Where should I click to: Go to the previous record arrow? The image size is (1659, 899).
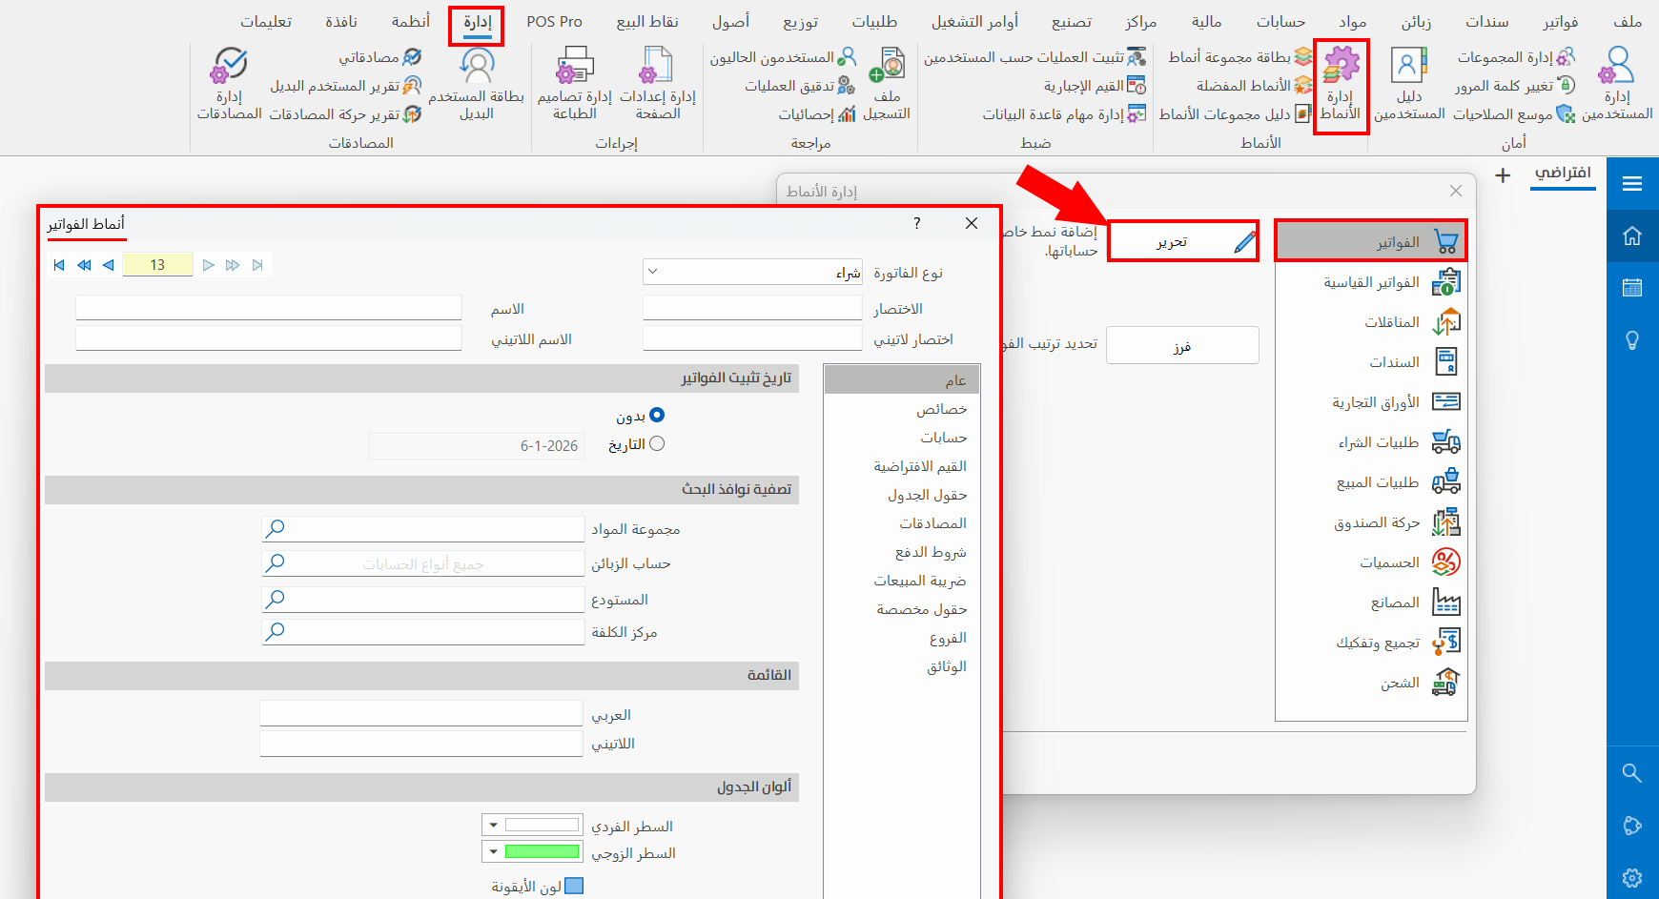pyautogui.click(x=108, y=265)
